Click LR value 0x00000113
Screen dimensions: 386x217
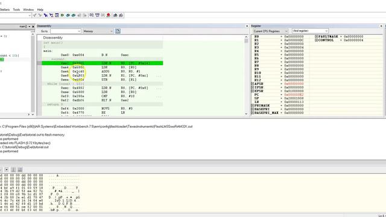pyautogui.click(x=294, y=102)
